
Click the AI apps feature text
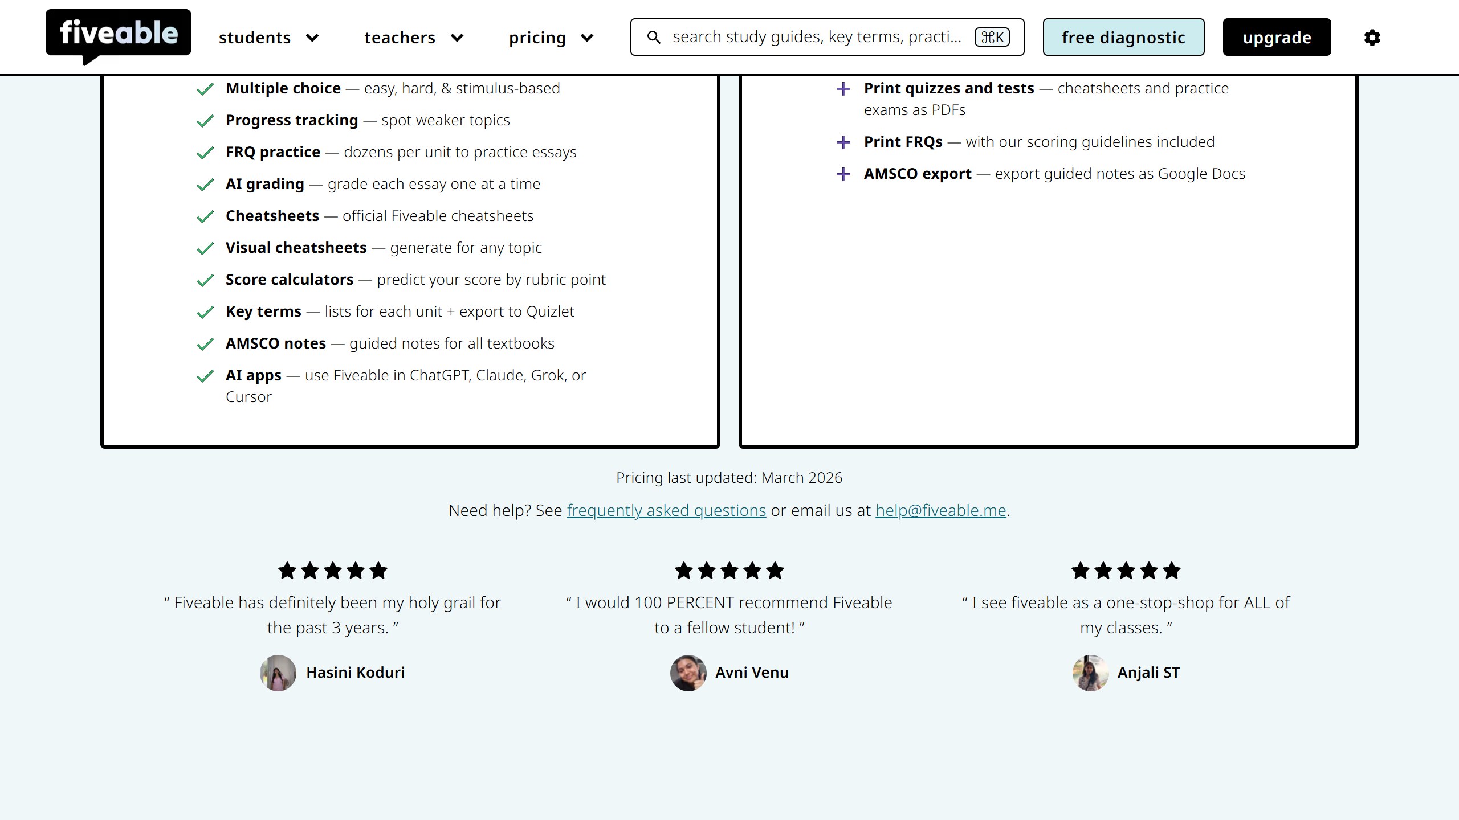tap(406, 386)
